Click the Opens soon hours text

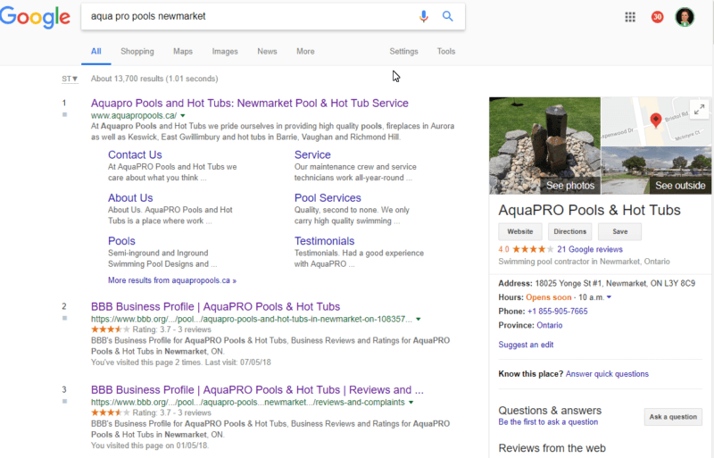[x=548, y=297]
